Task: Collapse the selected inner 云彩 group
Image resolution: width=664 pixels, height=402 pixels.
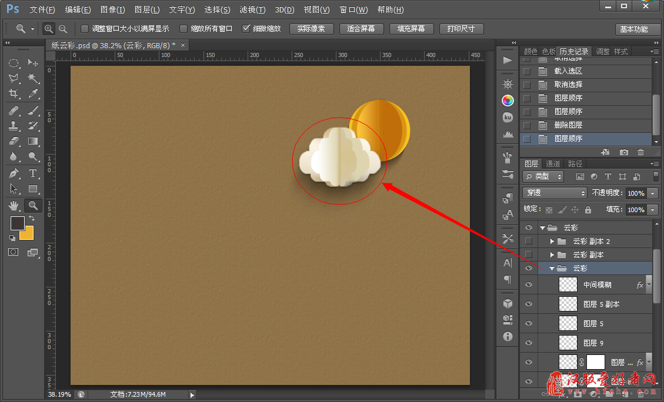Action: 552,268
